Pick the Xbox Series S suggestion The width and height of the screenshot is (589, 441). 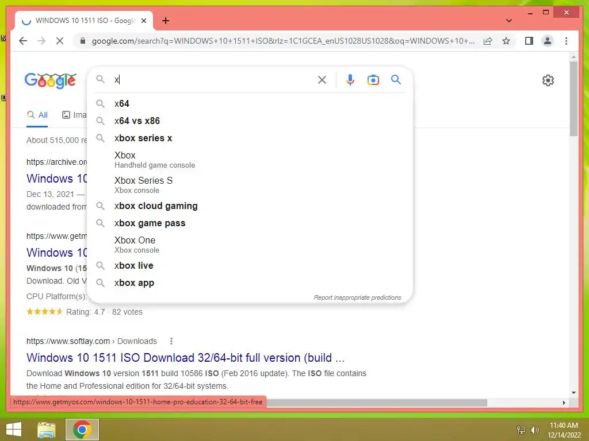coord(250,184)
